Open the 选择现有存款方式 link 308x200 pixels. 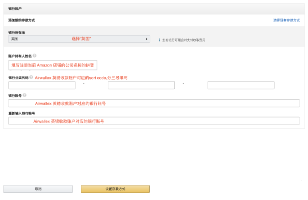[x=286, y=20]
